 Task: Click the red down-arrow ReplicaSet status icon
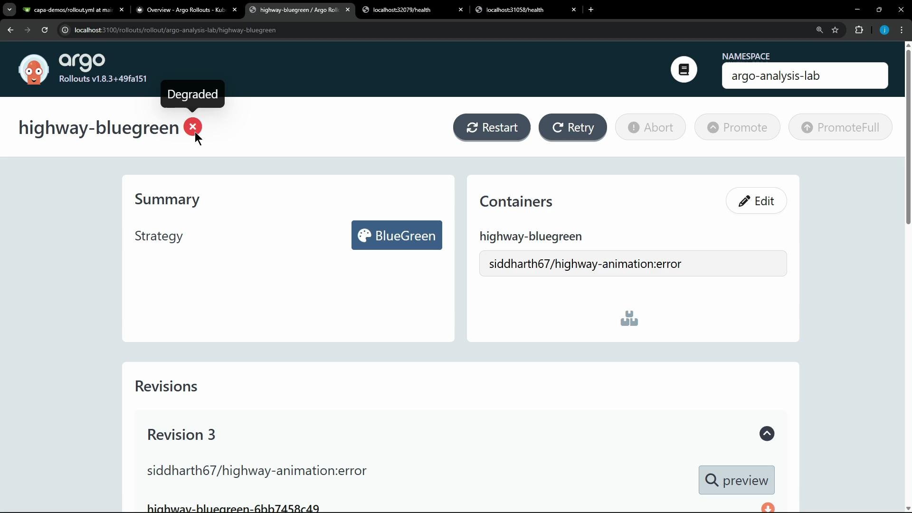768,508
